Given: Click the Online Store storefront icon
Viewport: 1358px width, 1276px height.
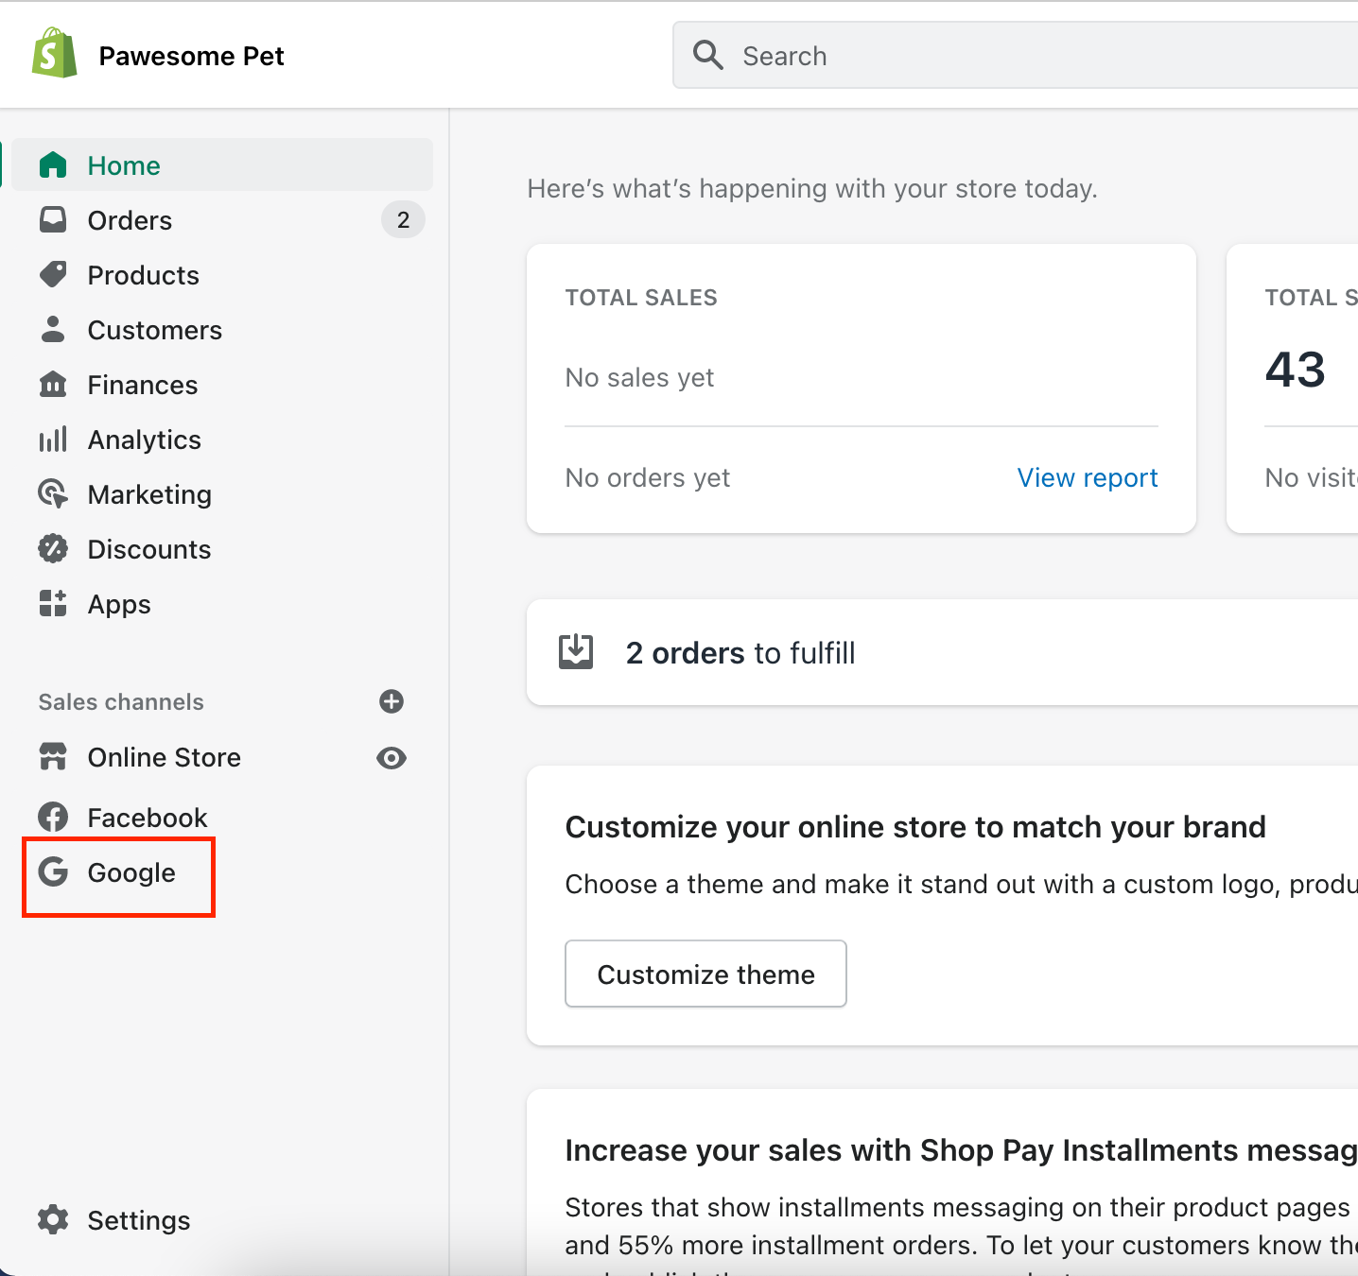Looking at the screenshot, I should 53,757.
